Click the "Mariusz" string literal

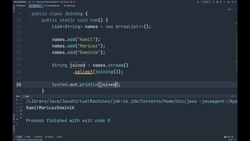89,46
